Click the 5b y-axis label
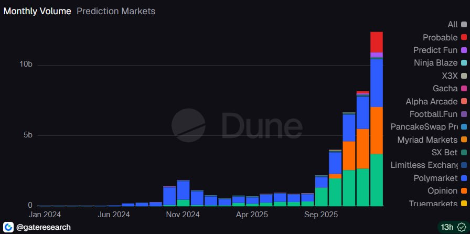470x234 pixels. tap(28, 135)
